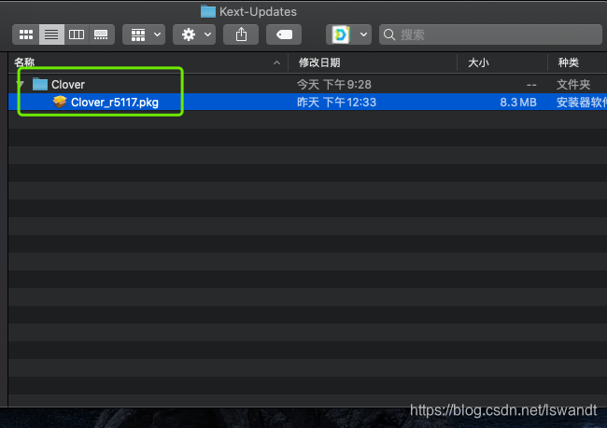Image resolution: width=607 pixels, height=428 pixels.
Task: Click the 昨天 下午12:33 date cell
Action: coord(336,102)
